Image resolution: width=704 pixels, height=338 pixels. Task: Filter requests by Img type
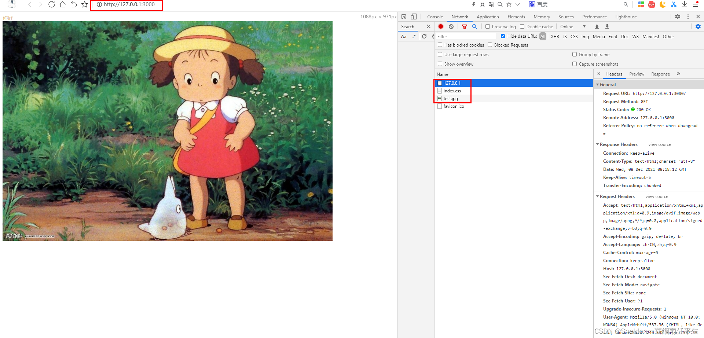pyautogui.click(x=585, y=36)
